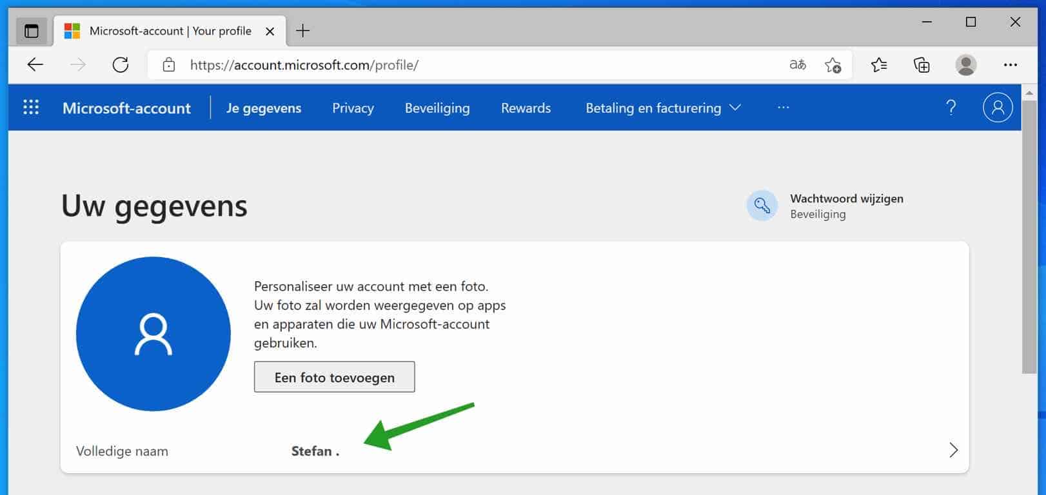
Task: Click the help question mark icon
Action: 951,107
